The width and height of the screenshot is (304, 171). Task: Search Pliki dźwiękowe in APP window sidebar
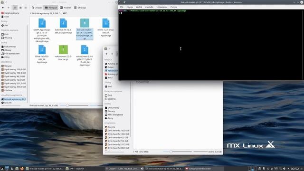[x=10, y=54]
